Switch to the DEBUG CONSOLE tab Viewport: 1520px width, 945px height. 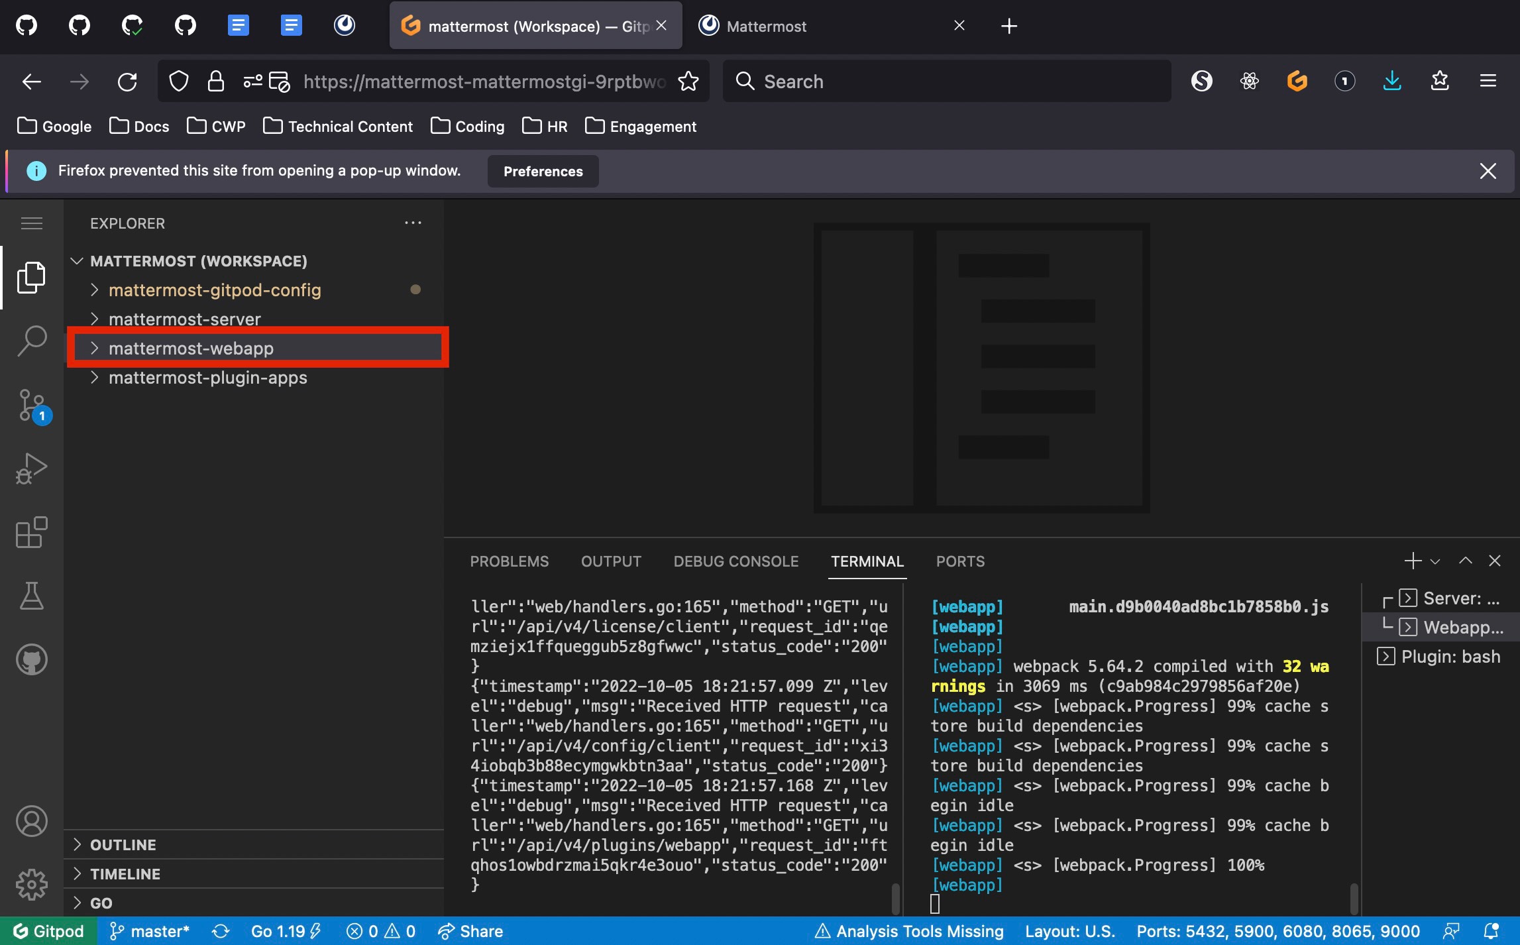(x=735, y=561)
